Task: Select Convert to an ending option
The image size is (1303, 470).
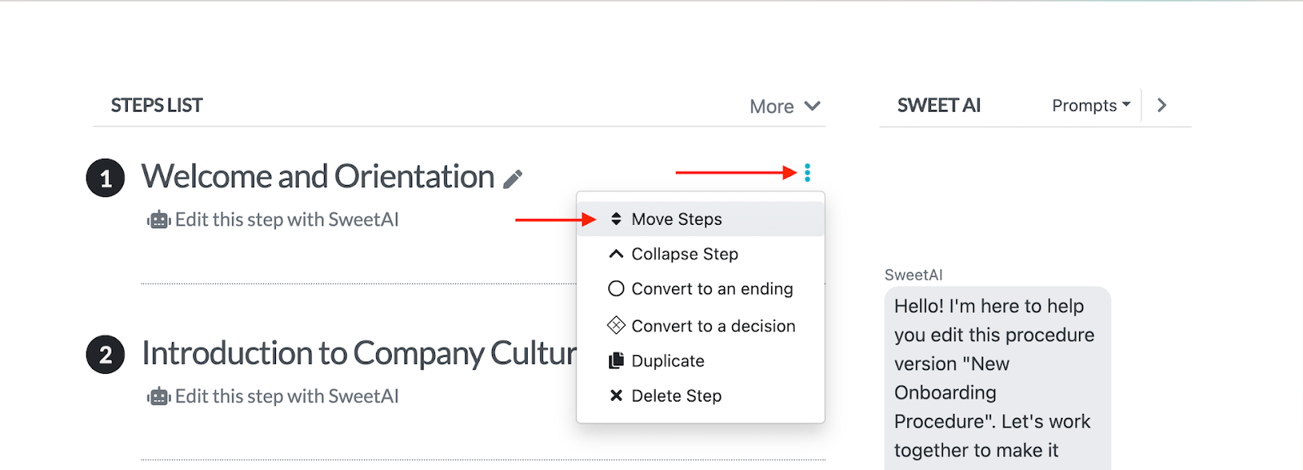Action: [x=712, y=288]
